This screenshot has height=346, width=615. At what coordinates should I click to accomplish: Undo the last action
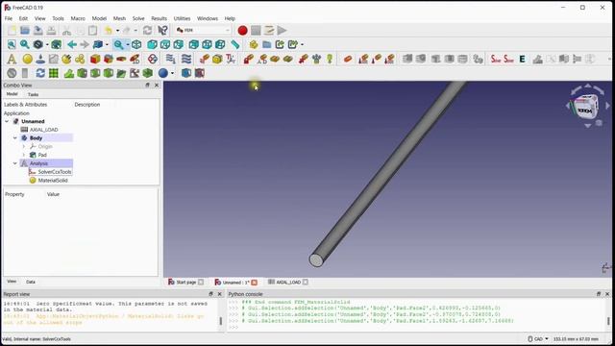tap(109, 30)
